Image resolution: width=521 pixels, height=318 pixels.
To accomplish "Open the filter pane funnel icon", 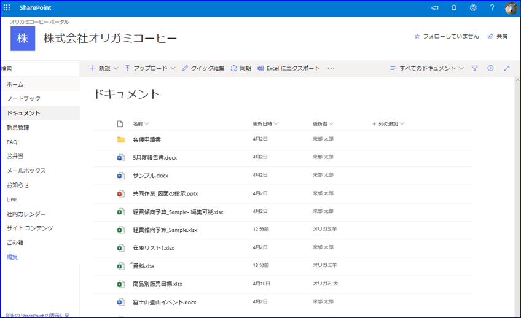I will coord(474,68).
